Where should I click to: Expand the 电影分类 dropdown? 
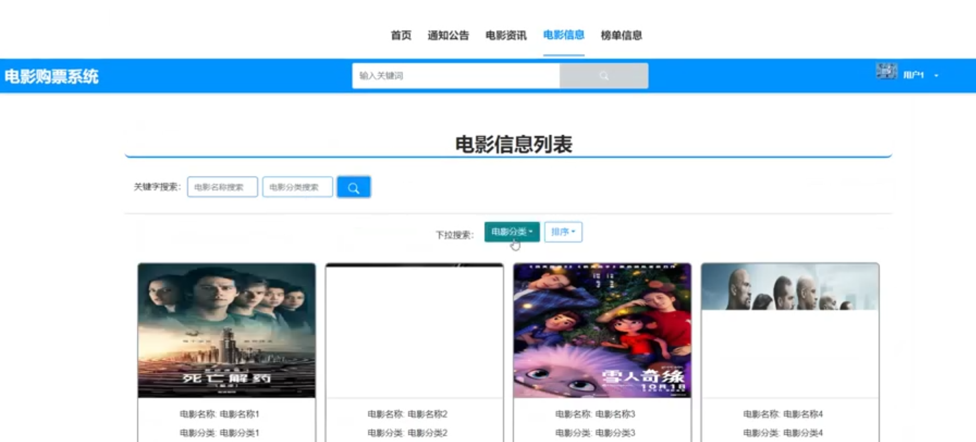click(x=512, y=232)
